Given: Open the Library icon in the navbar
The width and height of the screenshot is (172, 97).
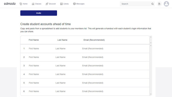Looking at the screenshot, I should click(x=61, y=4).
